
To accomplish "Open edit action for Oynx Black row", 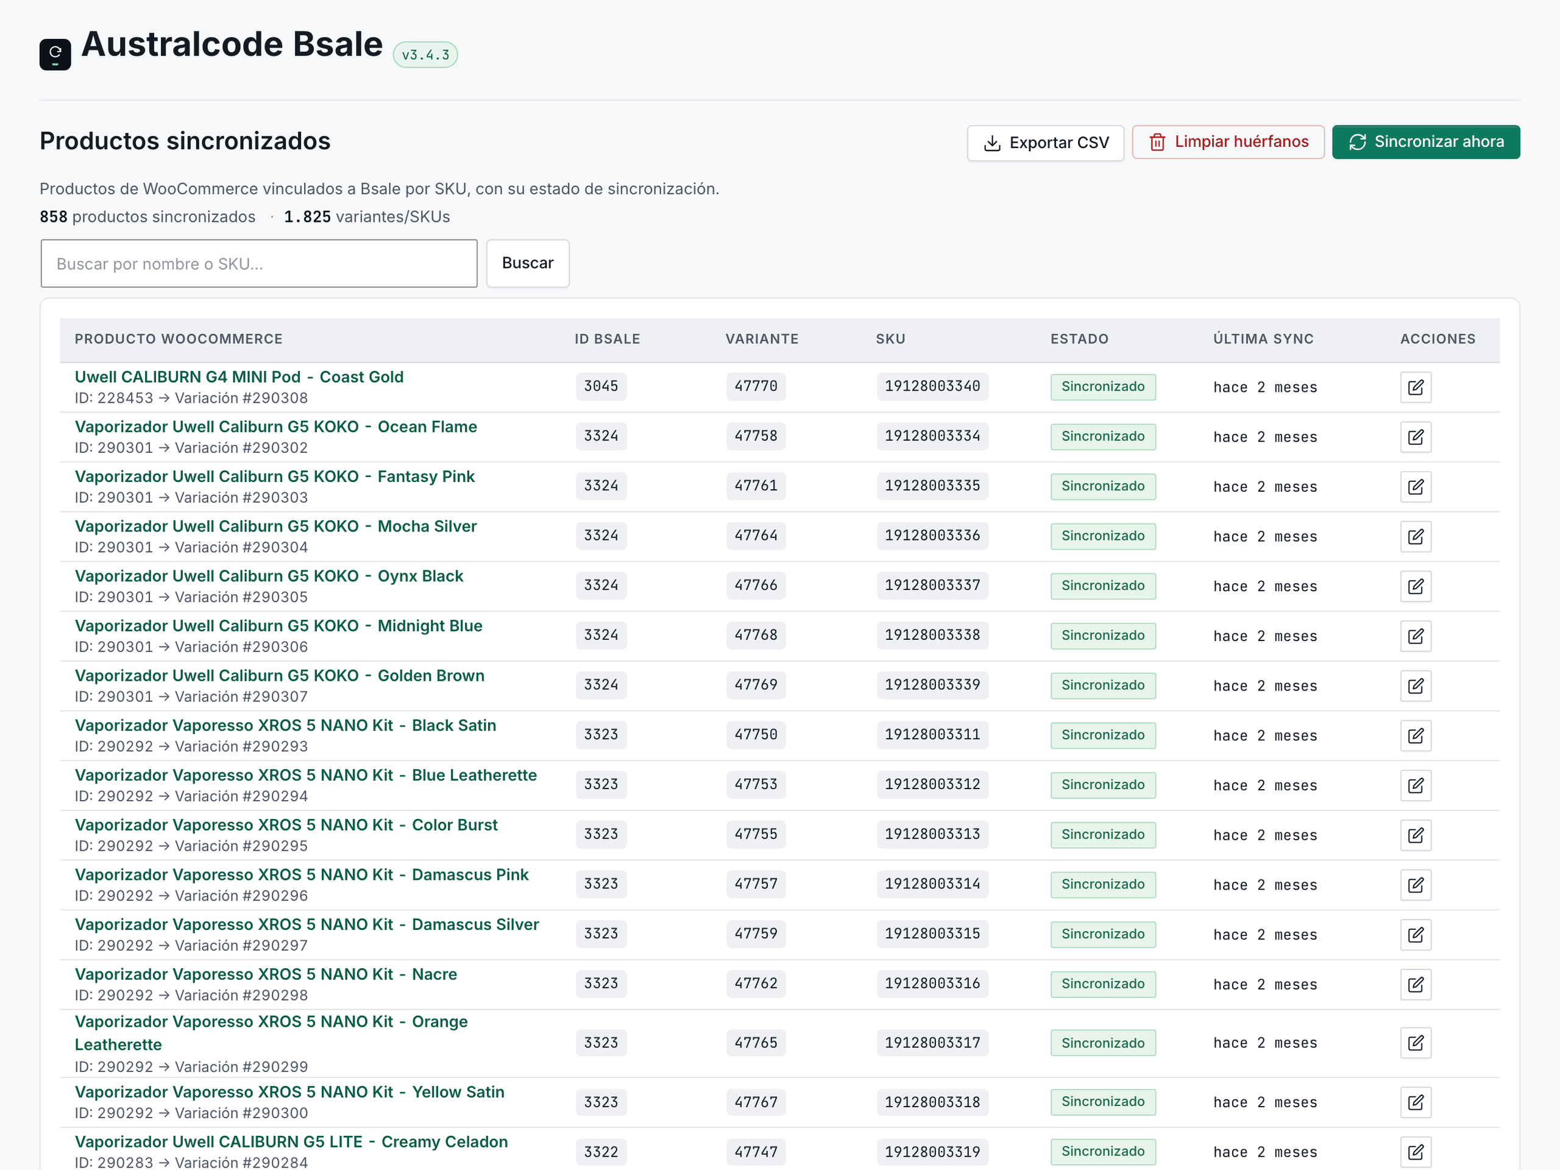I will 1416,586.
